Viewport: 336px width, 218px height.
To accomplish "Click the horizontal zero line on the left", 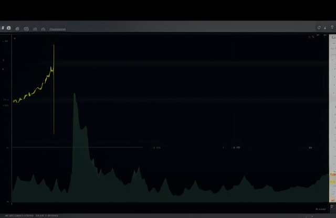I will click(73, 147).
